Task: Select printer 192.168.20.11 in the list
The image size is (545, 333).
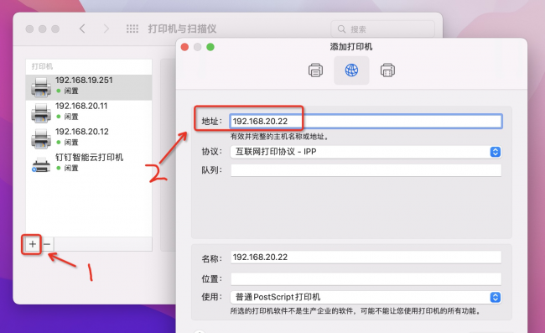Action: tap(89, 113)
